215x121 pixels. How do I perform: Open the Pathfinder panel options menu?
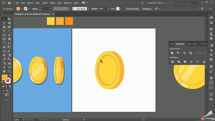[206, 44]
